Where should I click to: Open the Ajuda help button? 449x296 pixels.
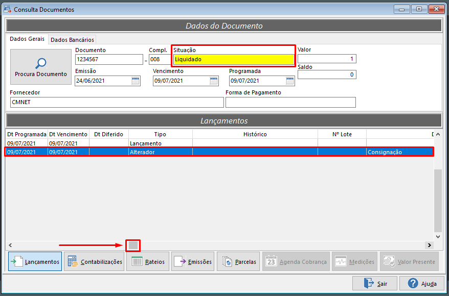click(x=422, y=283)
